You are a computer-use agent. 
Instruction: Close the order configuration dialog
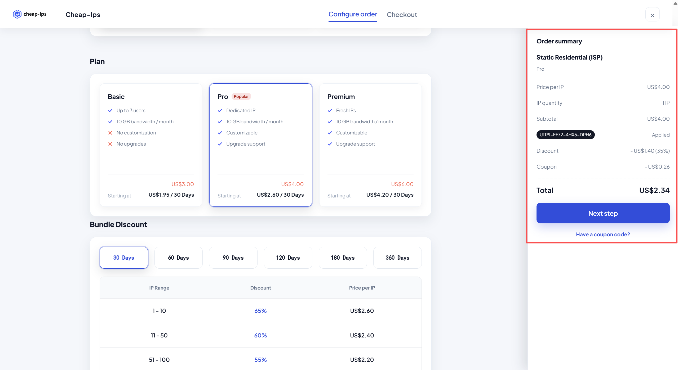652,15
